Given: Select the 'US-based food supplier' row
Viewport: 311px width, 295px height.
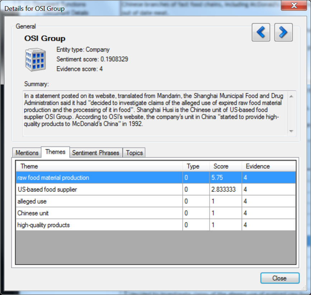Looking at the screenshot, I should click(156, 189).
